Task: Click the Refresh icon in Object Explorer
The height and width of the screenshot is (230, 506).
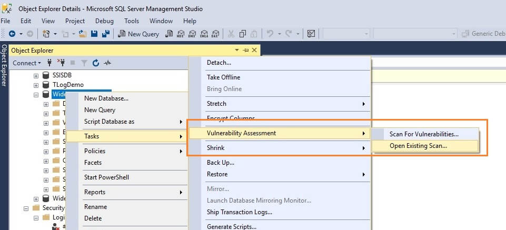Action: click(95, 63)
